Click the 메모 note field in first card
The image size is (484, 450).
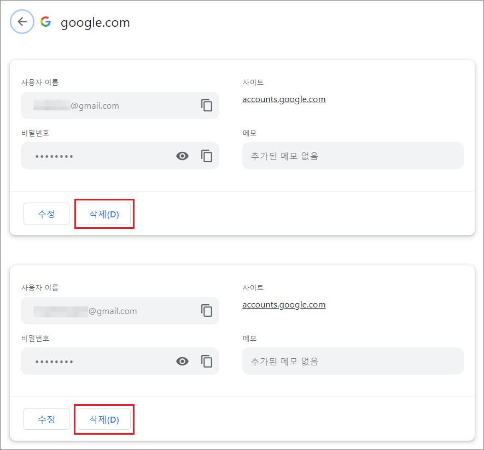point(353,156)
